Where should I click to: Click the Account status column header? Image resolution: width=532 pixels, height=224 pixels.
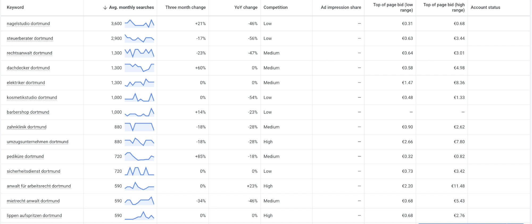point(485,7)
